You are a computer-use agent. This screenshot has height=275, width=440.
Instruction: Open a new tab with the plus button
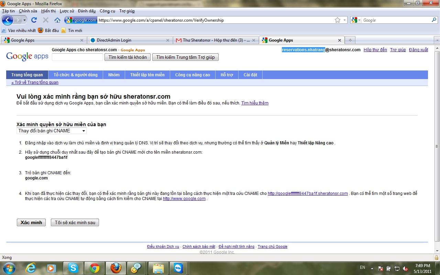point(350,40)
